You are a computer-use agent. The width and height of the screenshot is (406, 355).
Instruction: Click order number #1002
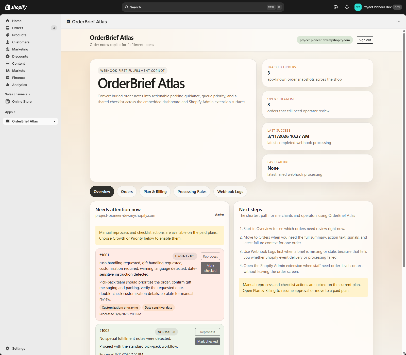tap(105, 331)
